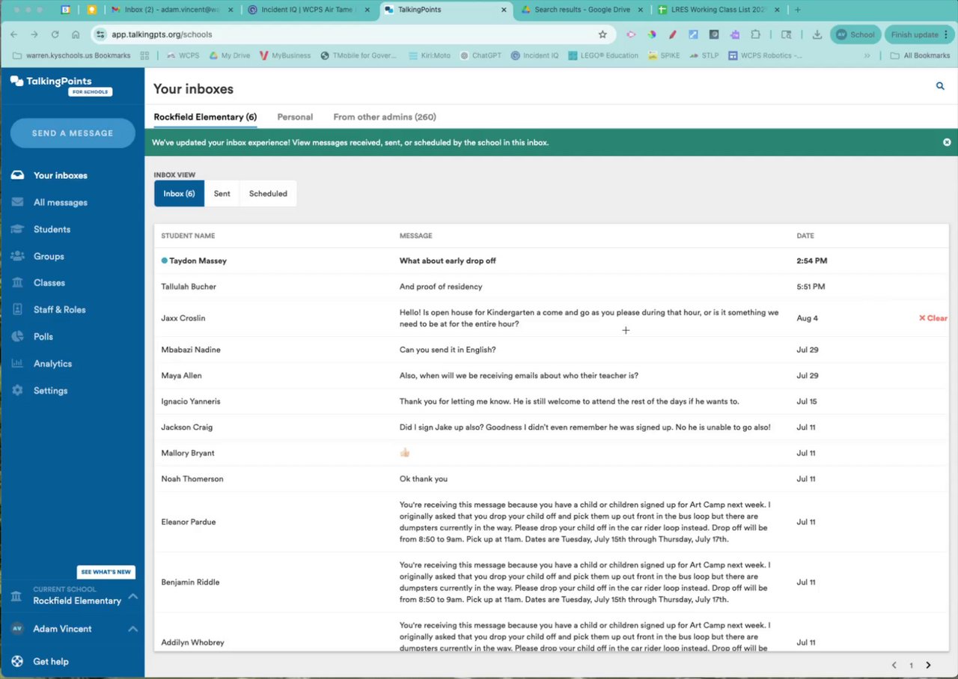The width and height of the screenshot is (958, 679).
Task: Dismiss the green update banner
Action: point(947,142)
